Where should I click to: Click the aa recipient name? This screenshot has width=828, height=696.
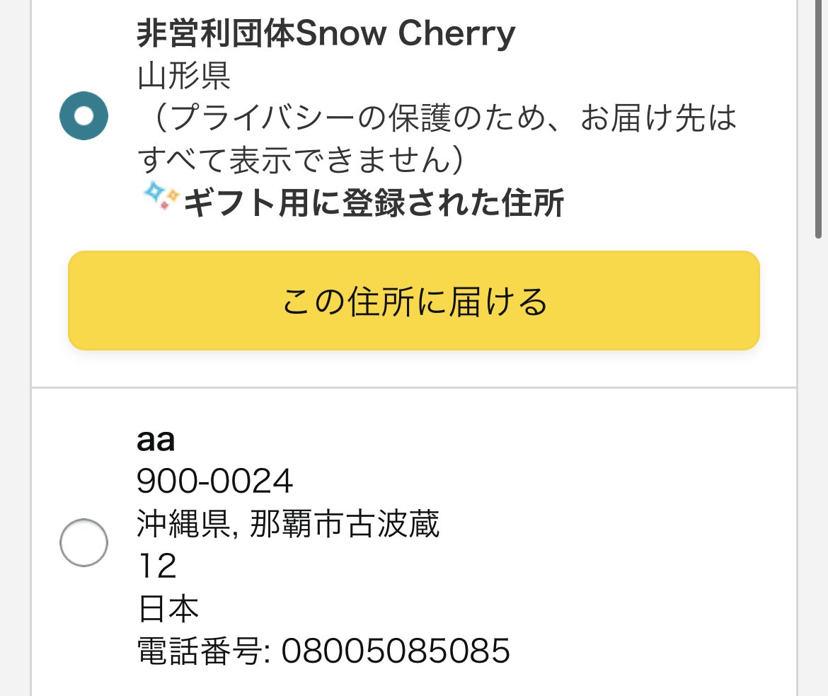point(156,440)
